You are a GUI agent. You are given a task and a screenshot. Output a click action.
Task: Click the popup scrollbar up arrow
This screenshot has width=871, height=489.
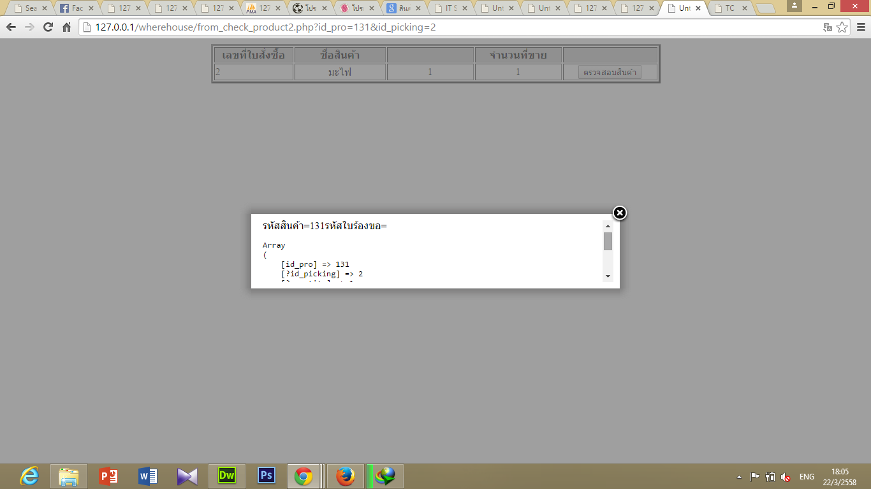[608, 226]
